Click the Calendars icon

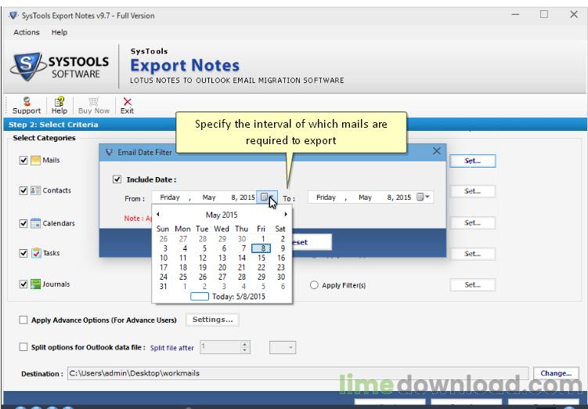click(x=36, y=223)
